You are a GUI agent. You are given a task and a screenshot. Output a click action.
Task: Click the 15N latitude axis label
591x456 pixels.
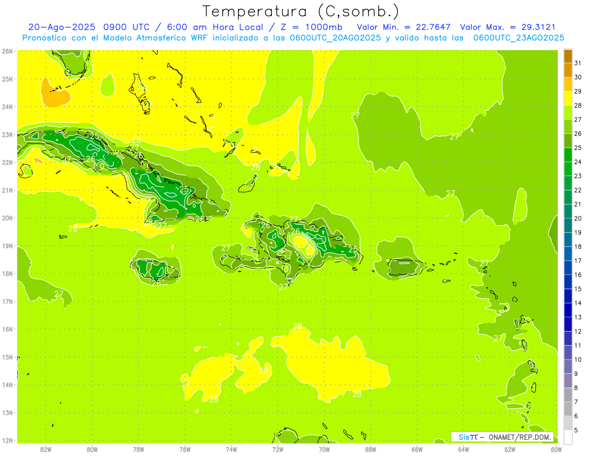(x=7, y=357)
